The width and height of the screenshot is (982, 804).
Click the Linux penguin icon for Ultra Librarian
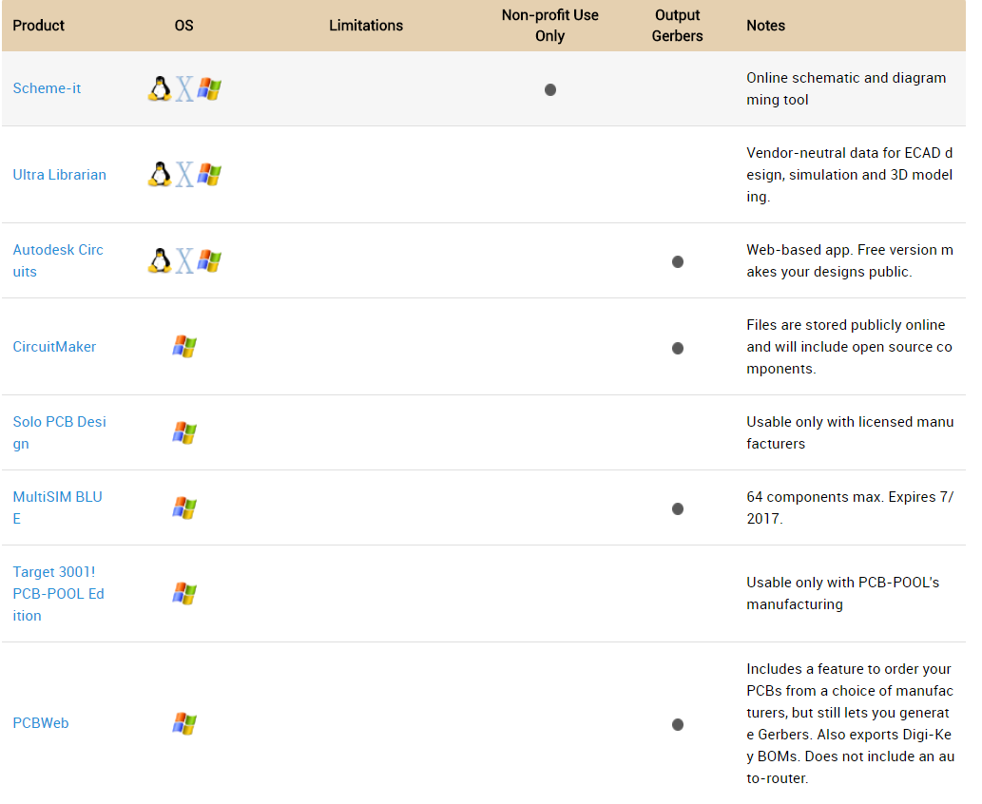tap(160, 175)
